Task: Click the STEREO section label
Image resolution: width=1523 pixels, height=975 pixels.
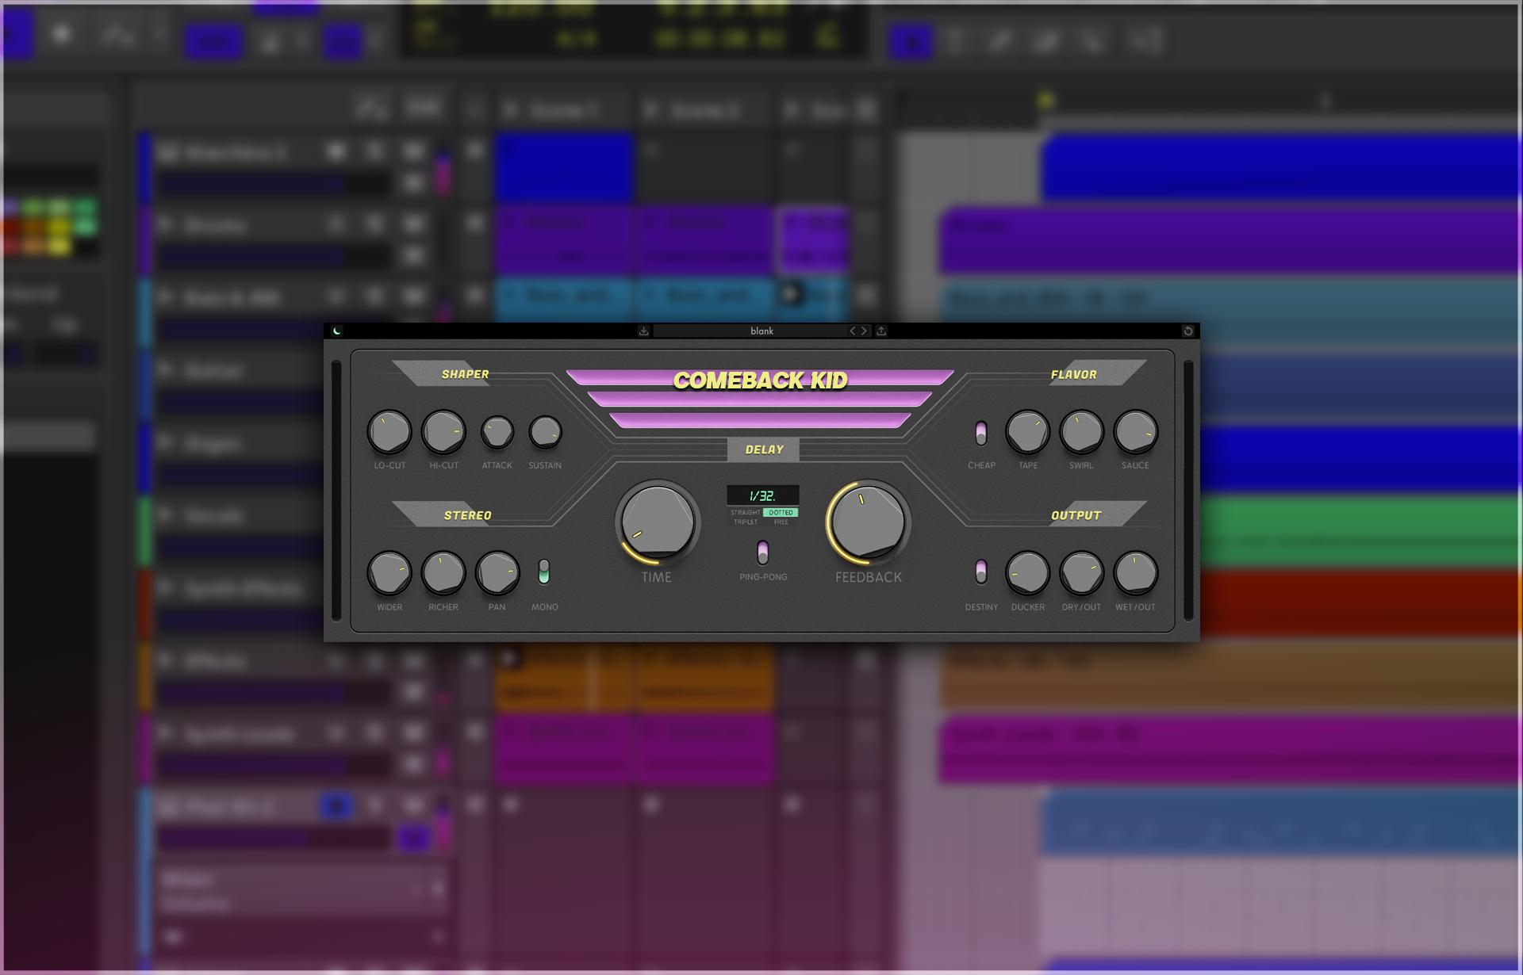Action: [468, 515]
